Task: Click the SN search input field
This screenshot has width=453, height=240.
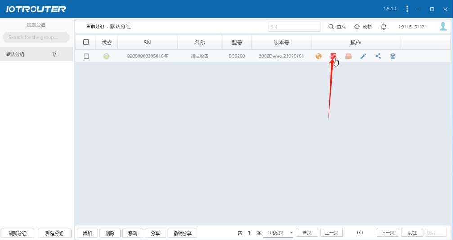Action: (294, 27)
